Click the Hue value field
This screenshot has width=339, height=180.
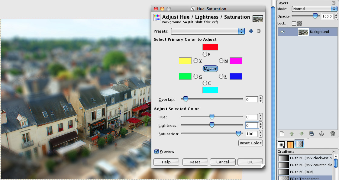[x=252, y=117]
